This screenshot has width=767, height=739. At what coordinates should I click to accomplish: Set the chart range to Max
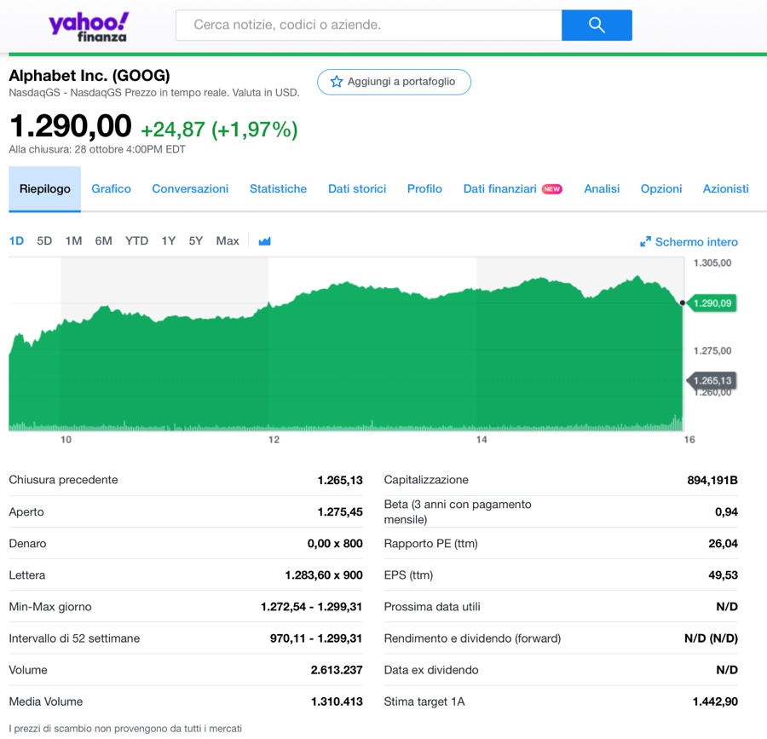(228, 241)
